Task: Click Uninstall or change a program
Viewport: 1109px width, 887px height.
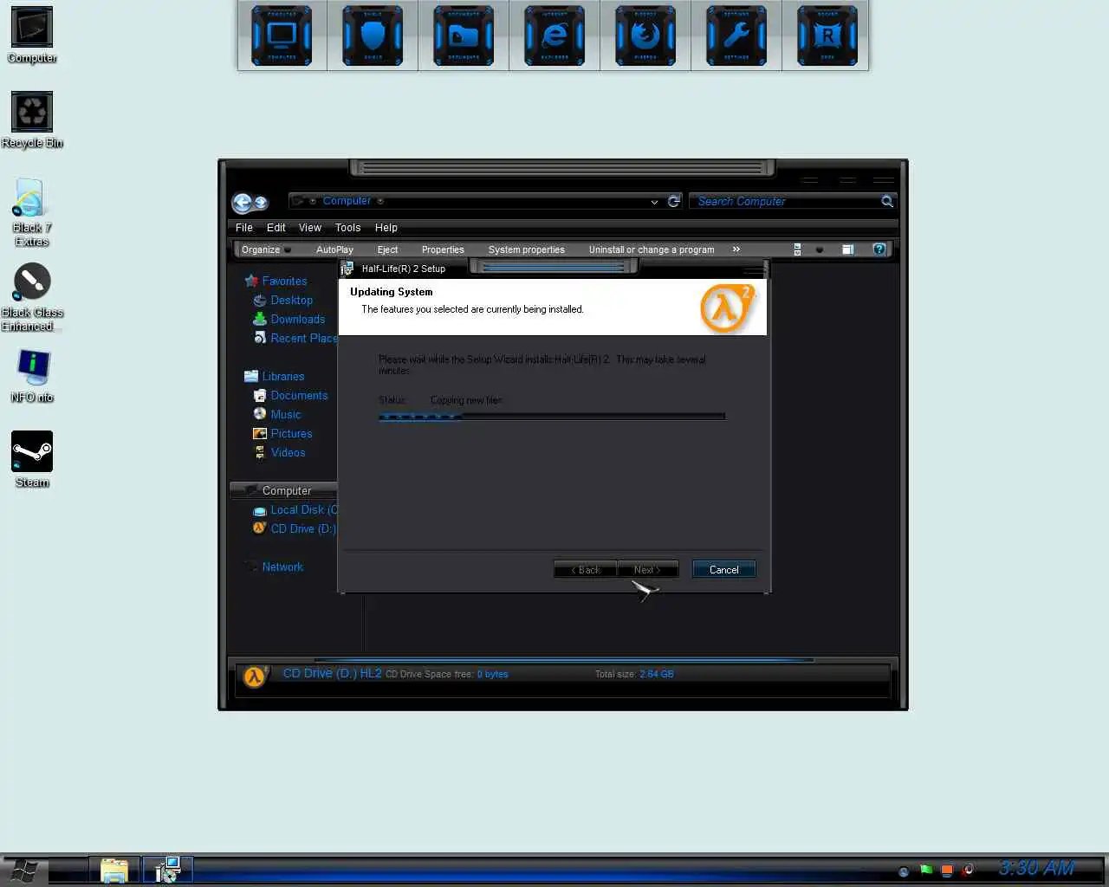Action: 652,249
